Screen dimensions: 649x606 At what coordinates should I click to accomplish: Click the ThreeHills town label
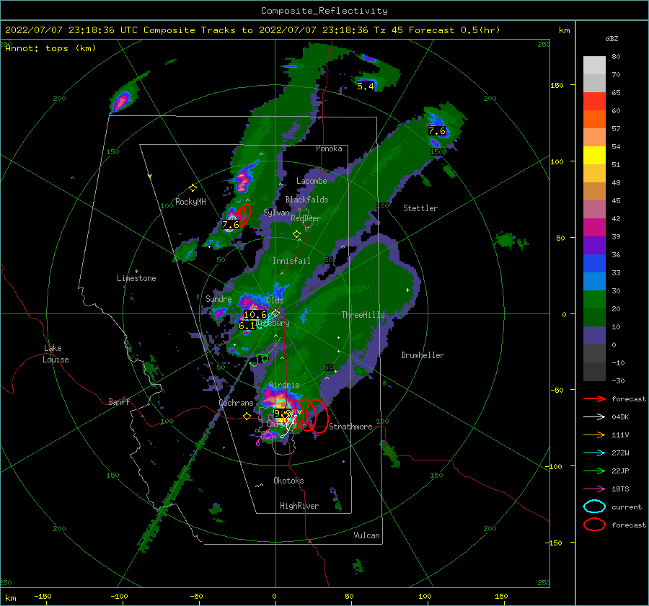click(363, 315)
